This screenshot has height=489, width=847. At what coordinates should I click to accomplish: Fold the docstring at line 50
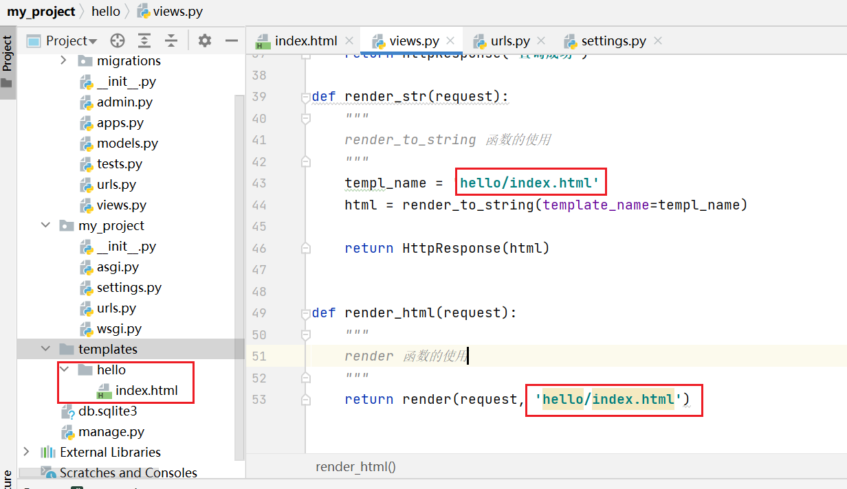pos(305,334)
